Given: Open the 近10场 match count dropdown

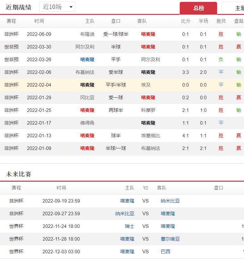Looking at the screenshot, I should coord(57,7).
